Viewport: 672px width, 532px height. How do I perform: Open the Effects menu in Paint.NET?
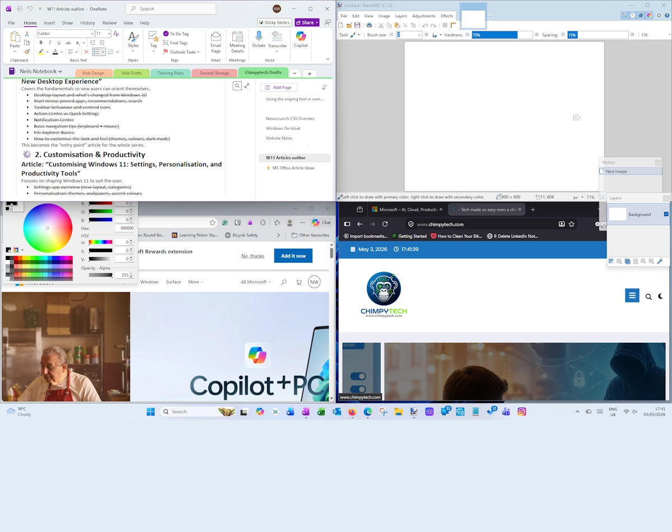[x=447, y=16]
